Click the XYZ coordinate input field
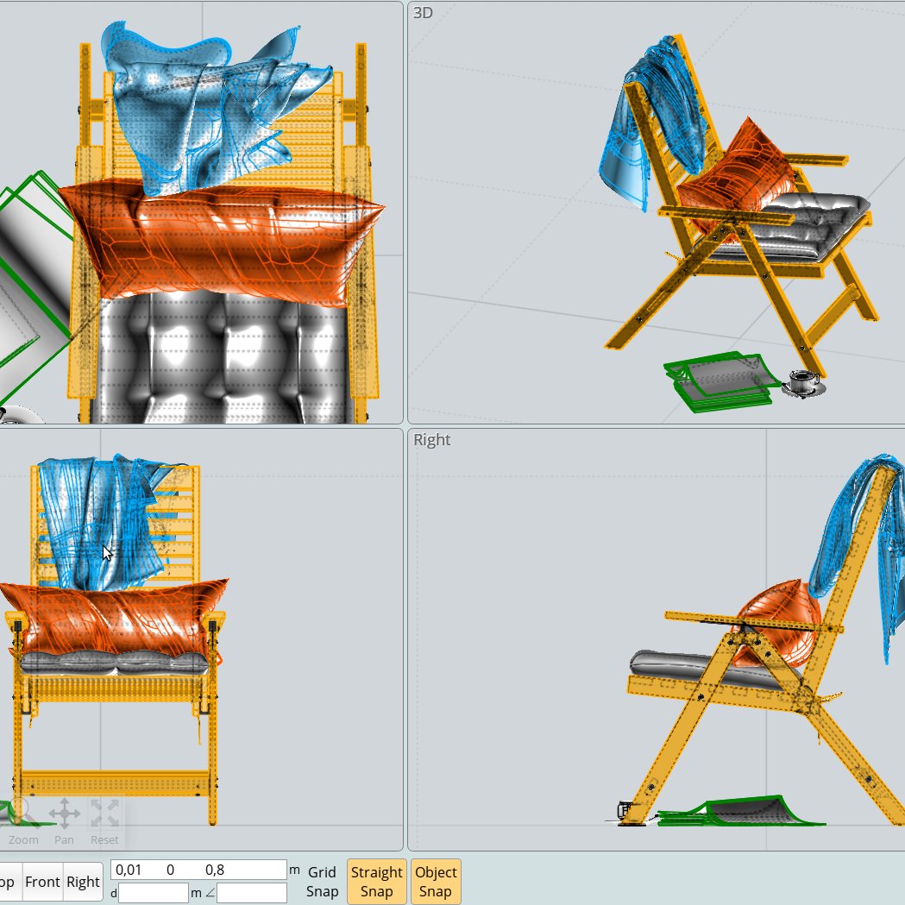This screenshot has height=905, width=905. (197, 868)
